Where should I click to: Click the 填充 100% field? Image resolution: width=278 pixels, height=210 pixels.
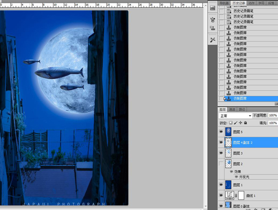pyautogui.click(x=273, y=123)
